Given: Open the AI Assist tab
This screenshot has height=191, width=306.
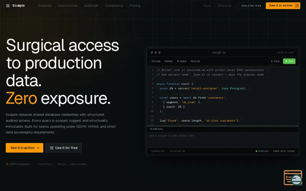Looking at the screenshot, I should coord(181,61).
